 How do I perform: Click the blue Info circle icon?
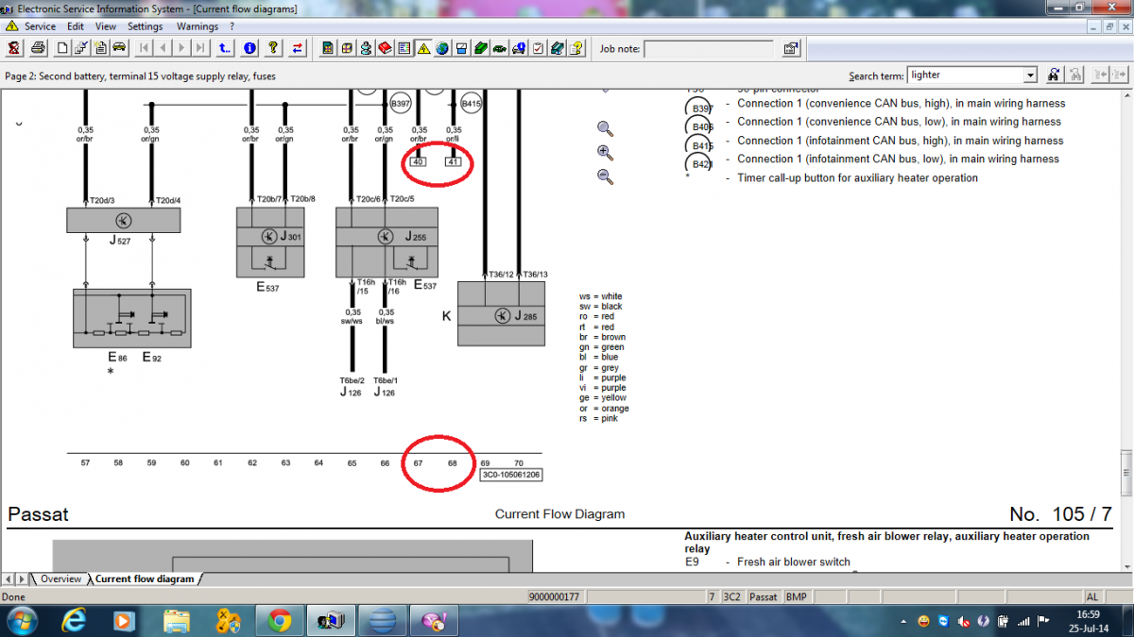click(249, 48)
